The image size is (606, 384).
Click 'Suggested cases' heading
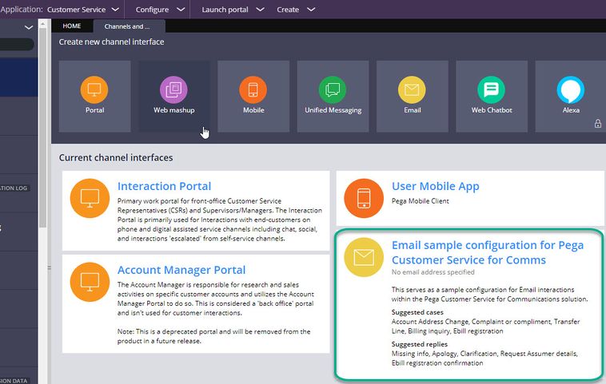417,312
